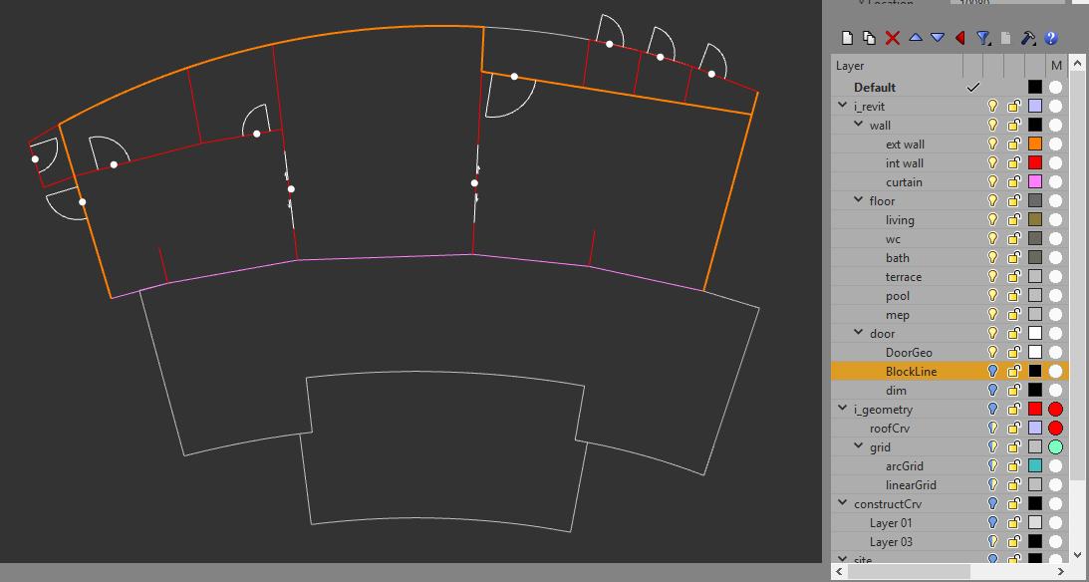Click the layer list scroll-up arrow

(1077, 63)
